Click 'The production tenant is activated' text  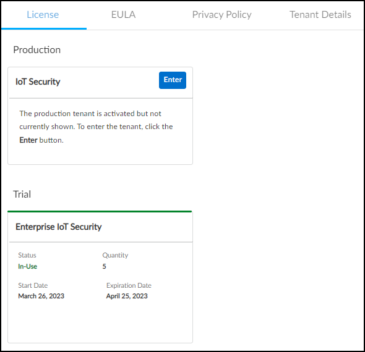pyautogui.click(x=77, y=114)
